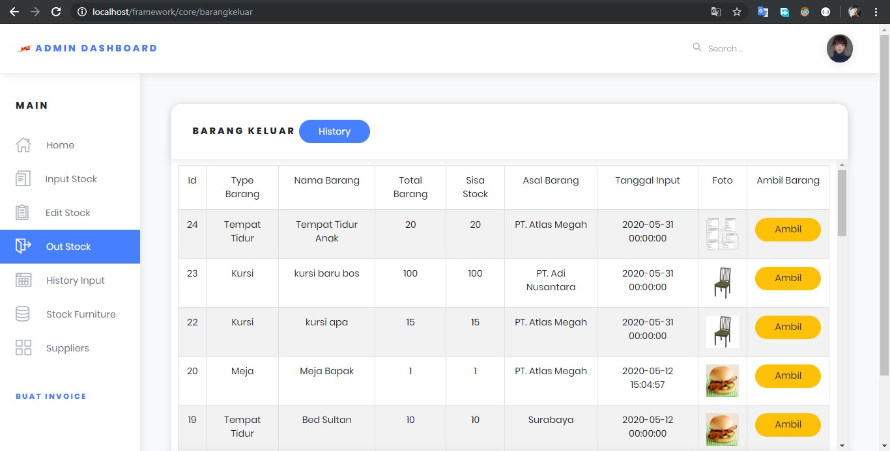
Task: Click the Out Stock exit icon
Action: pyautogui.click(x=23, y=246)
